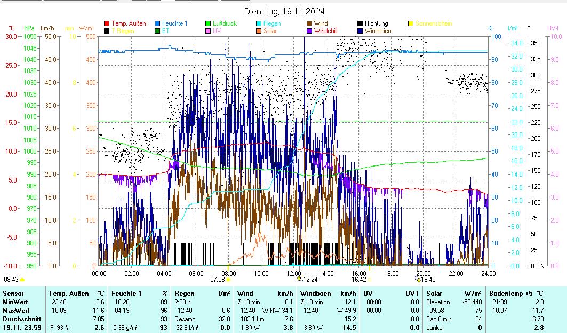Click the purple Windchill legend swatch
567x333 pixels.
(x=309, y=31)
